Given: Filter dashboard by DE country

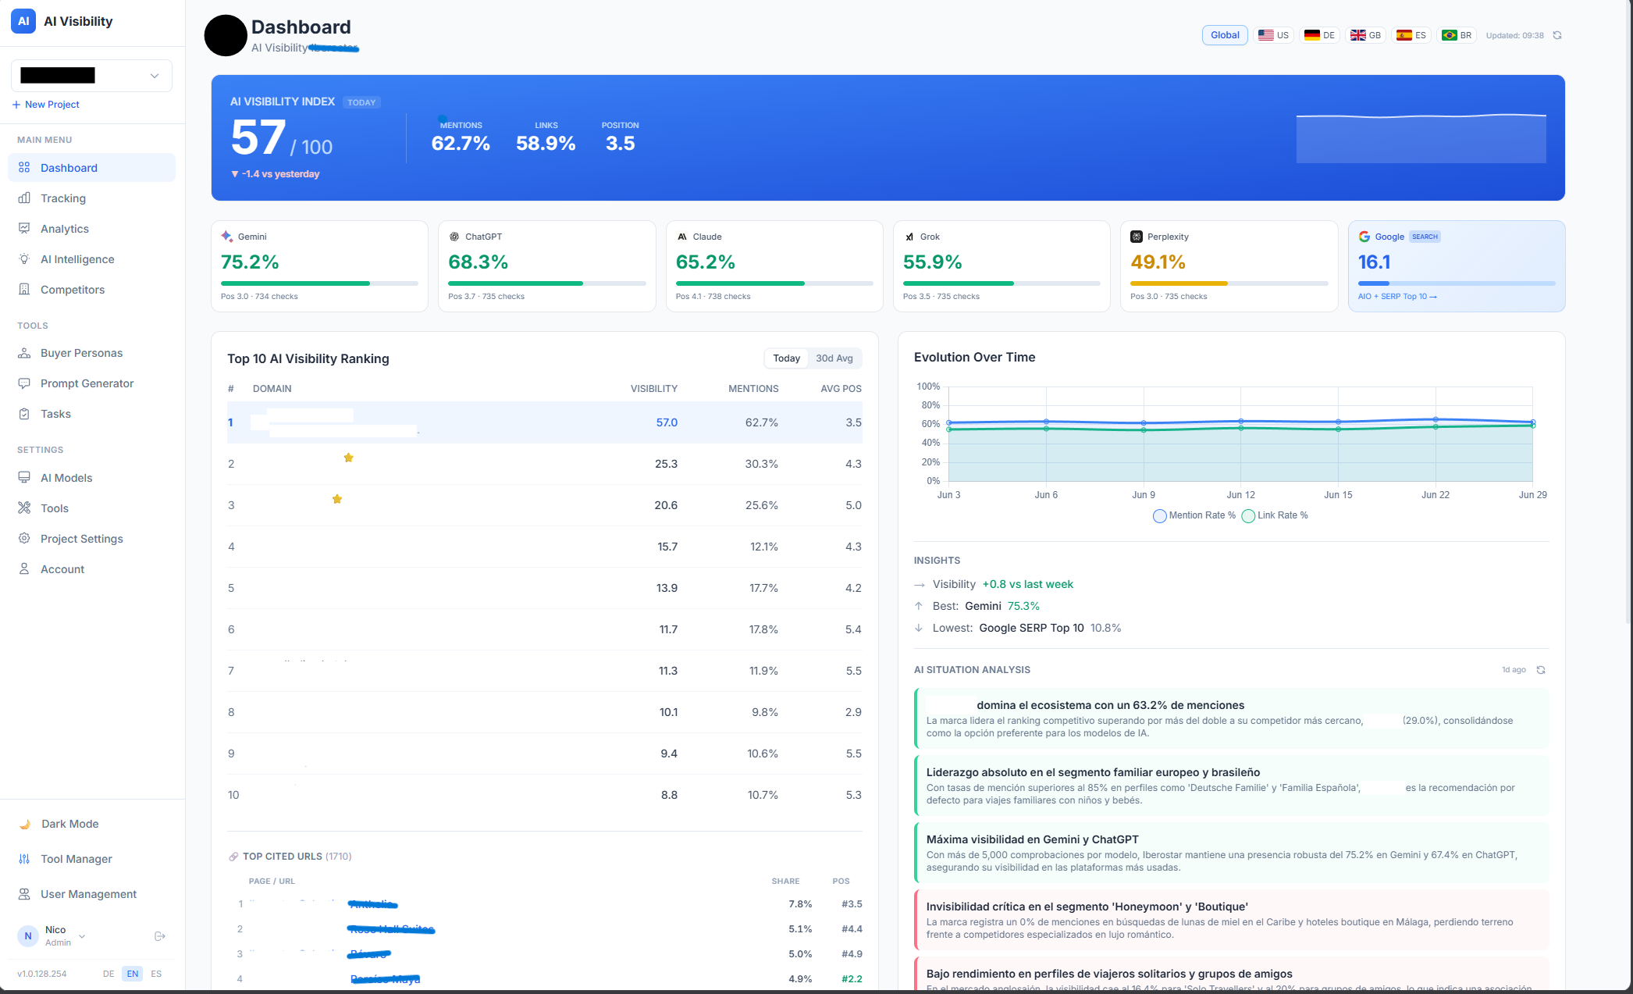Looking at the screenshot, I should (1320, 35).
